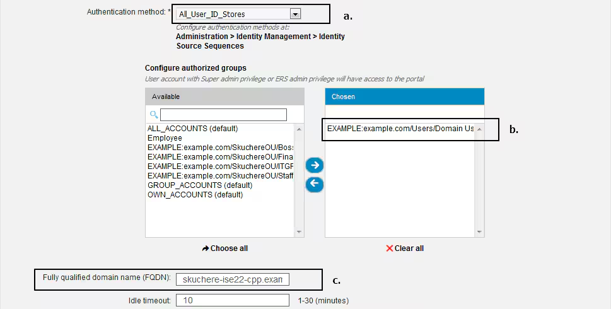Click inside the Available groups search field
Image resolution: width=611 pixels, height=309 pixels.
223,115
